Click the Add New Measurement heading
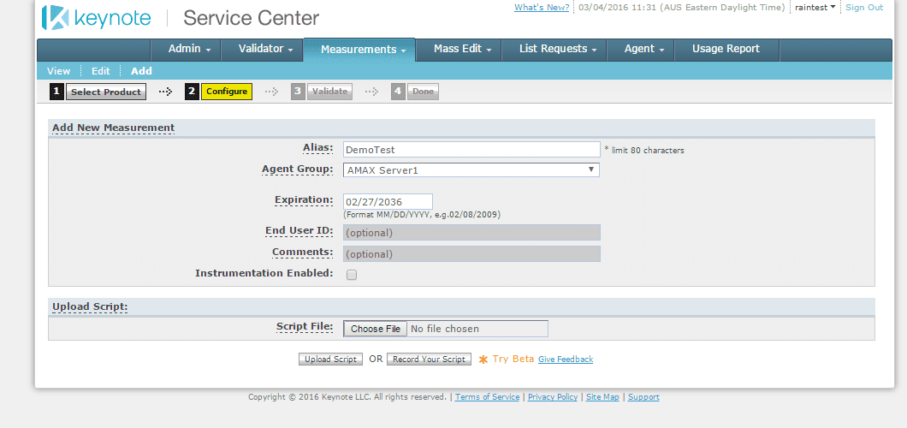Screen dimensions: 907x428 tap(113, 128)
